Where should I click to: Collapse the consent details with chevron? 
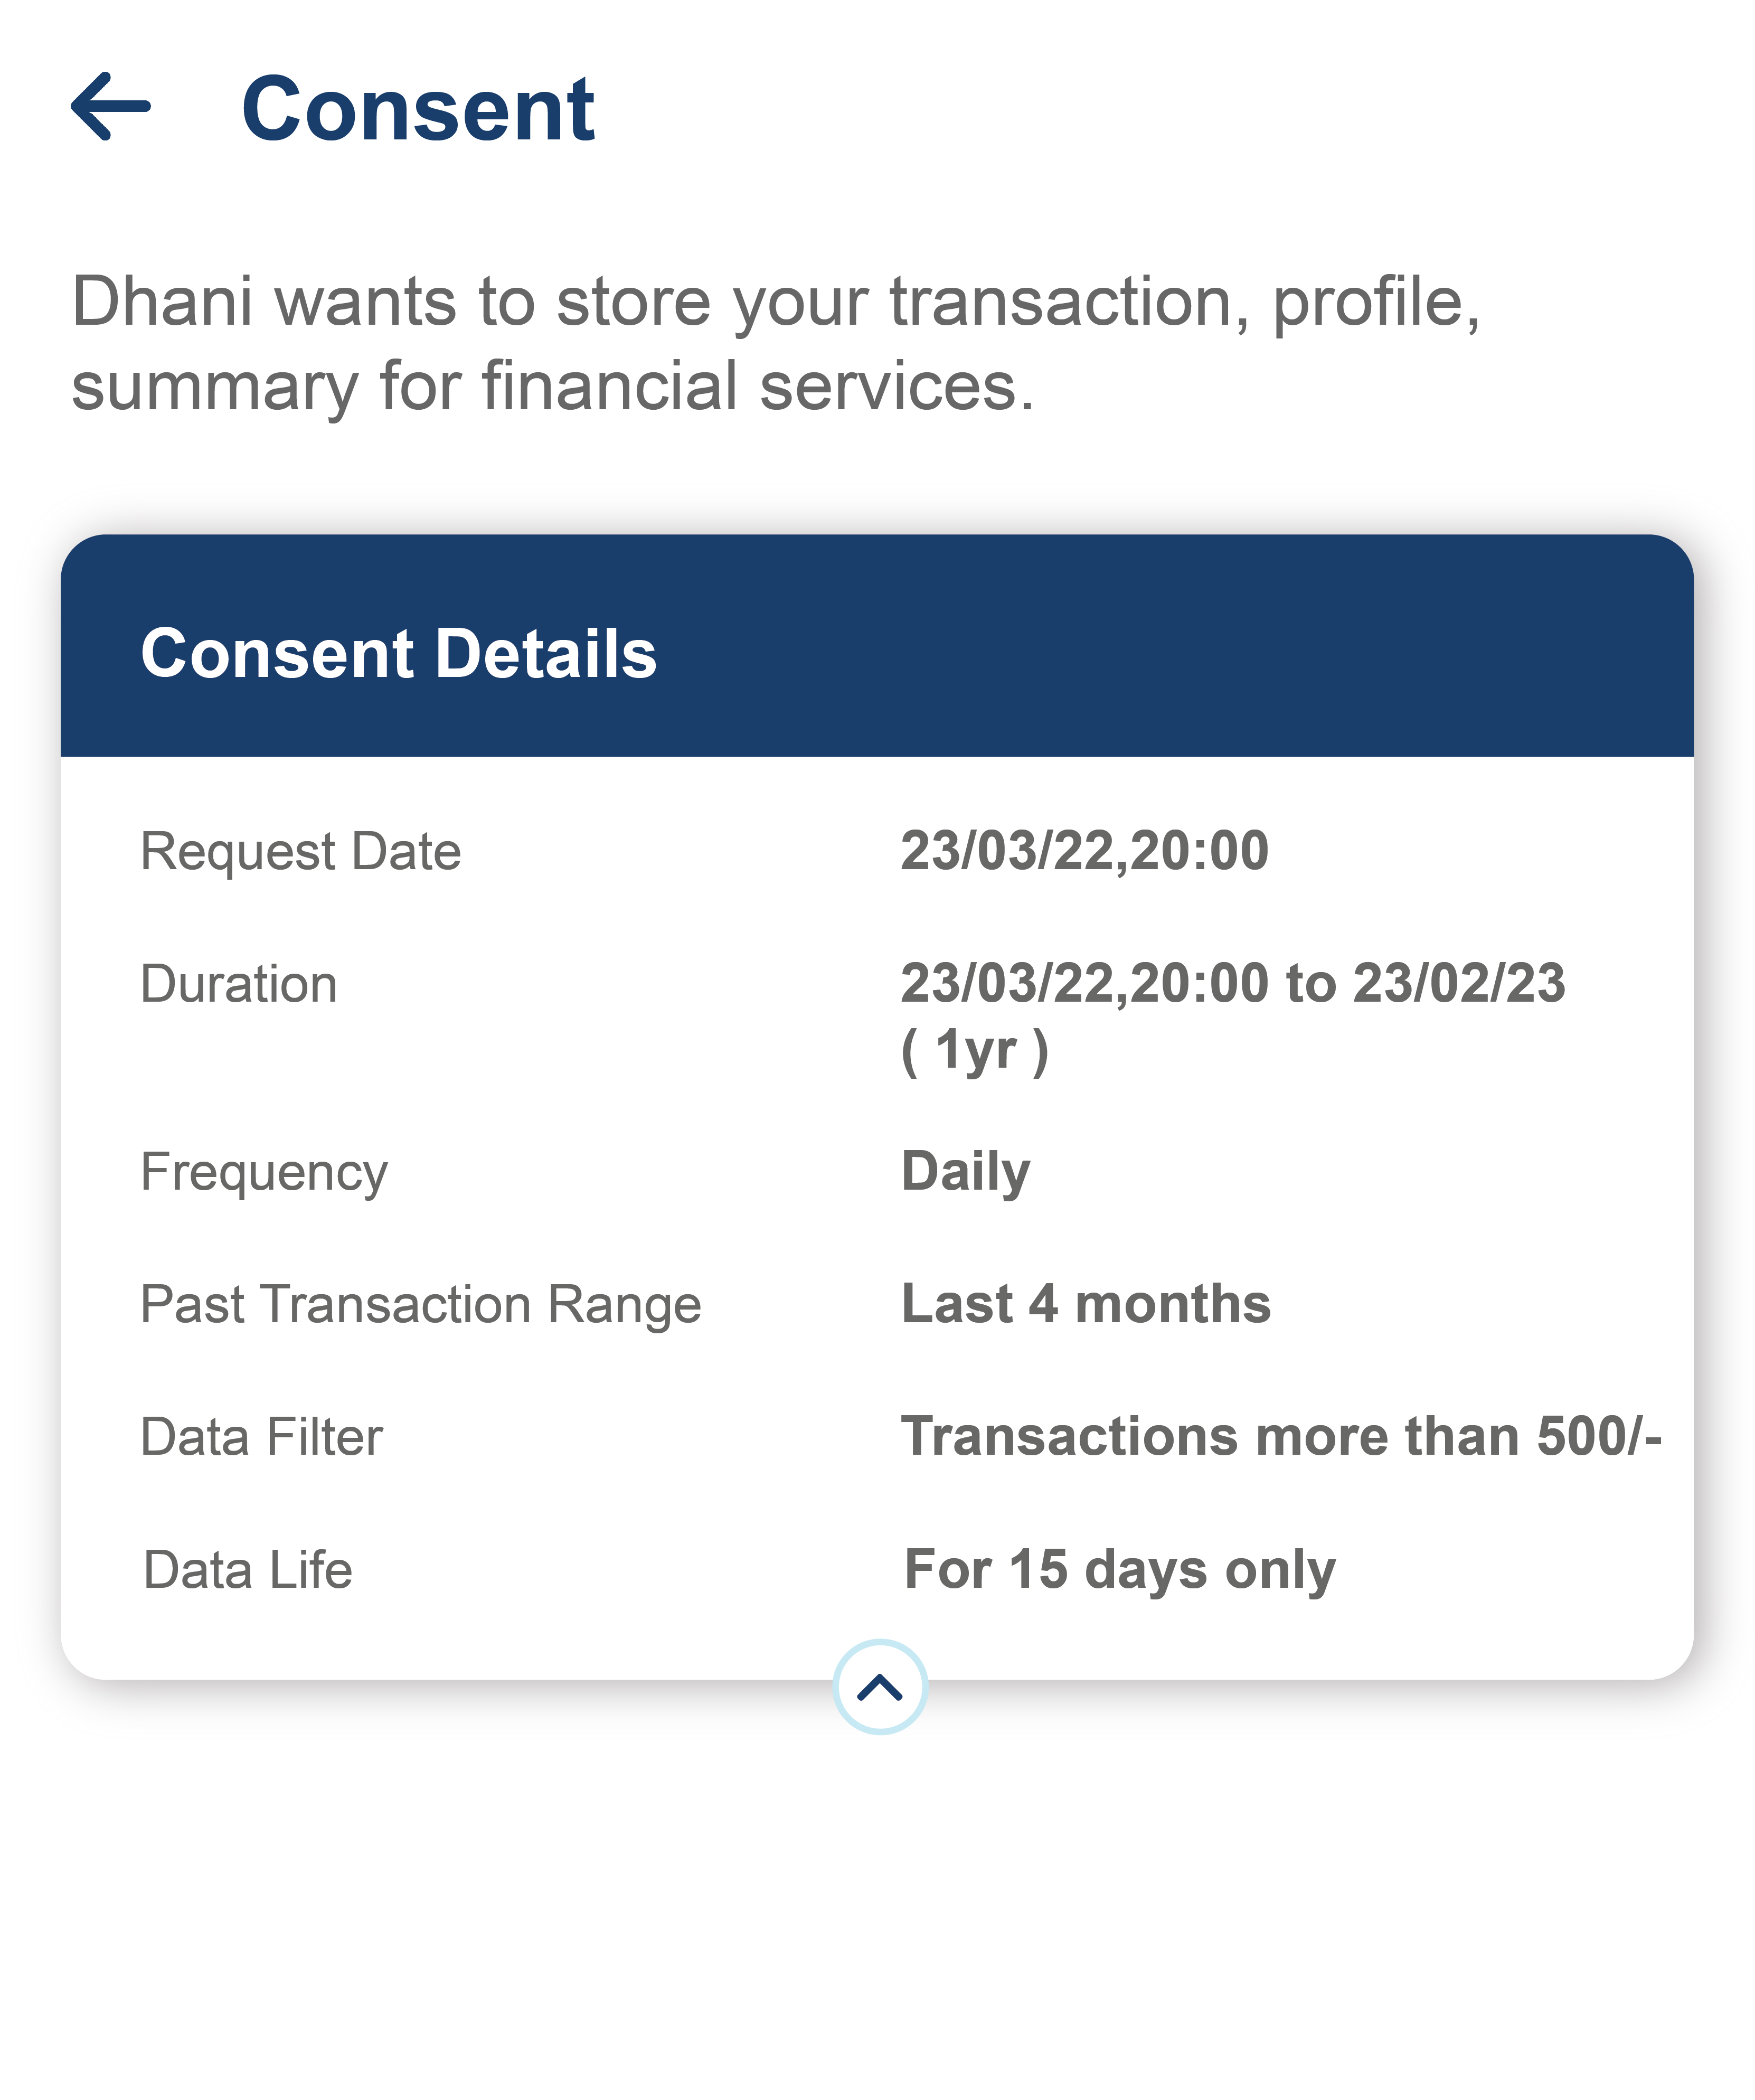(x=880, y=1688)
